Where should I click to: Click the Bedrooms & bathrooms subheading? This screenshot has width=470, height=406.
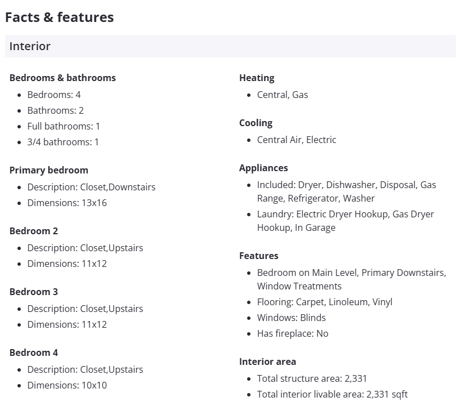tap(62, 78)
